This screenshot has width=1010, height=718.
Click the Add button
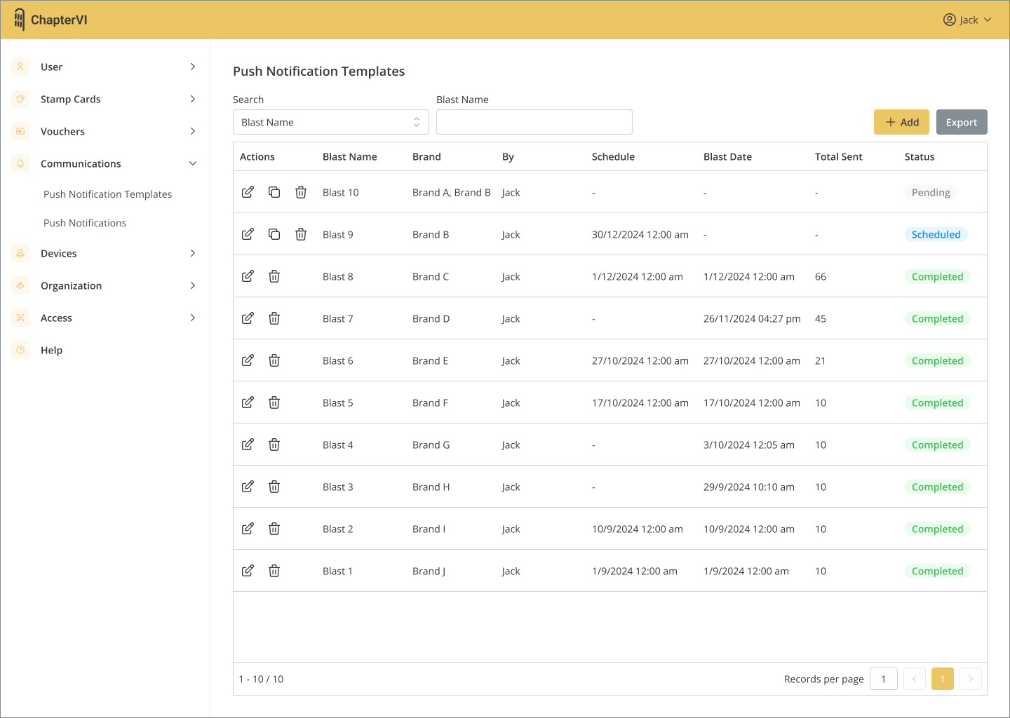901,122
